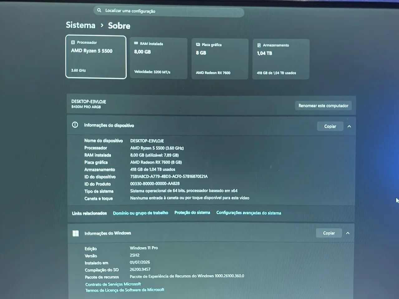Click the Informações do Windows header text
399x299 pixels.
click(108, 233)
